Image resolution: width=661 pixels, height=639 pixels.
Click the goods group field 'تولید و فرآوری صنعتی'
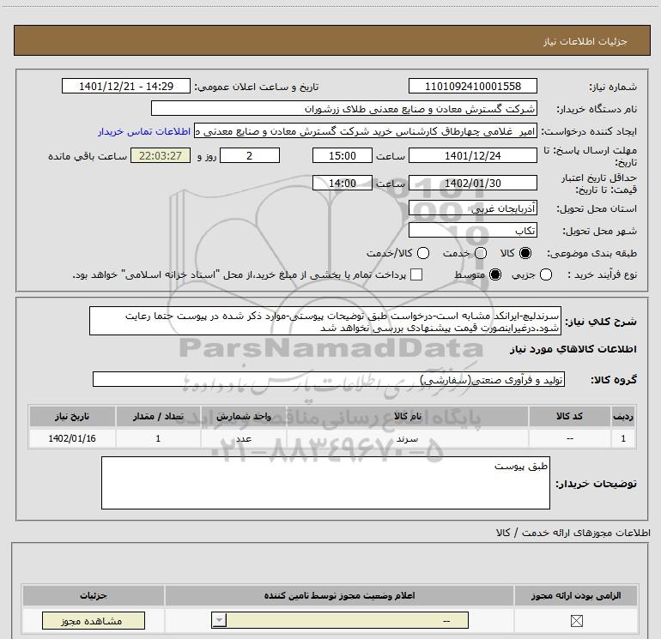point(329,379)
